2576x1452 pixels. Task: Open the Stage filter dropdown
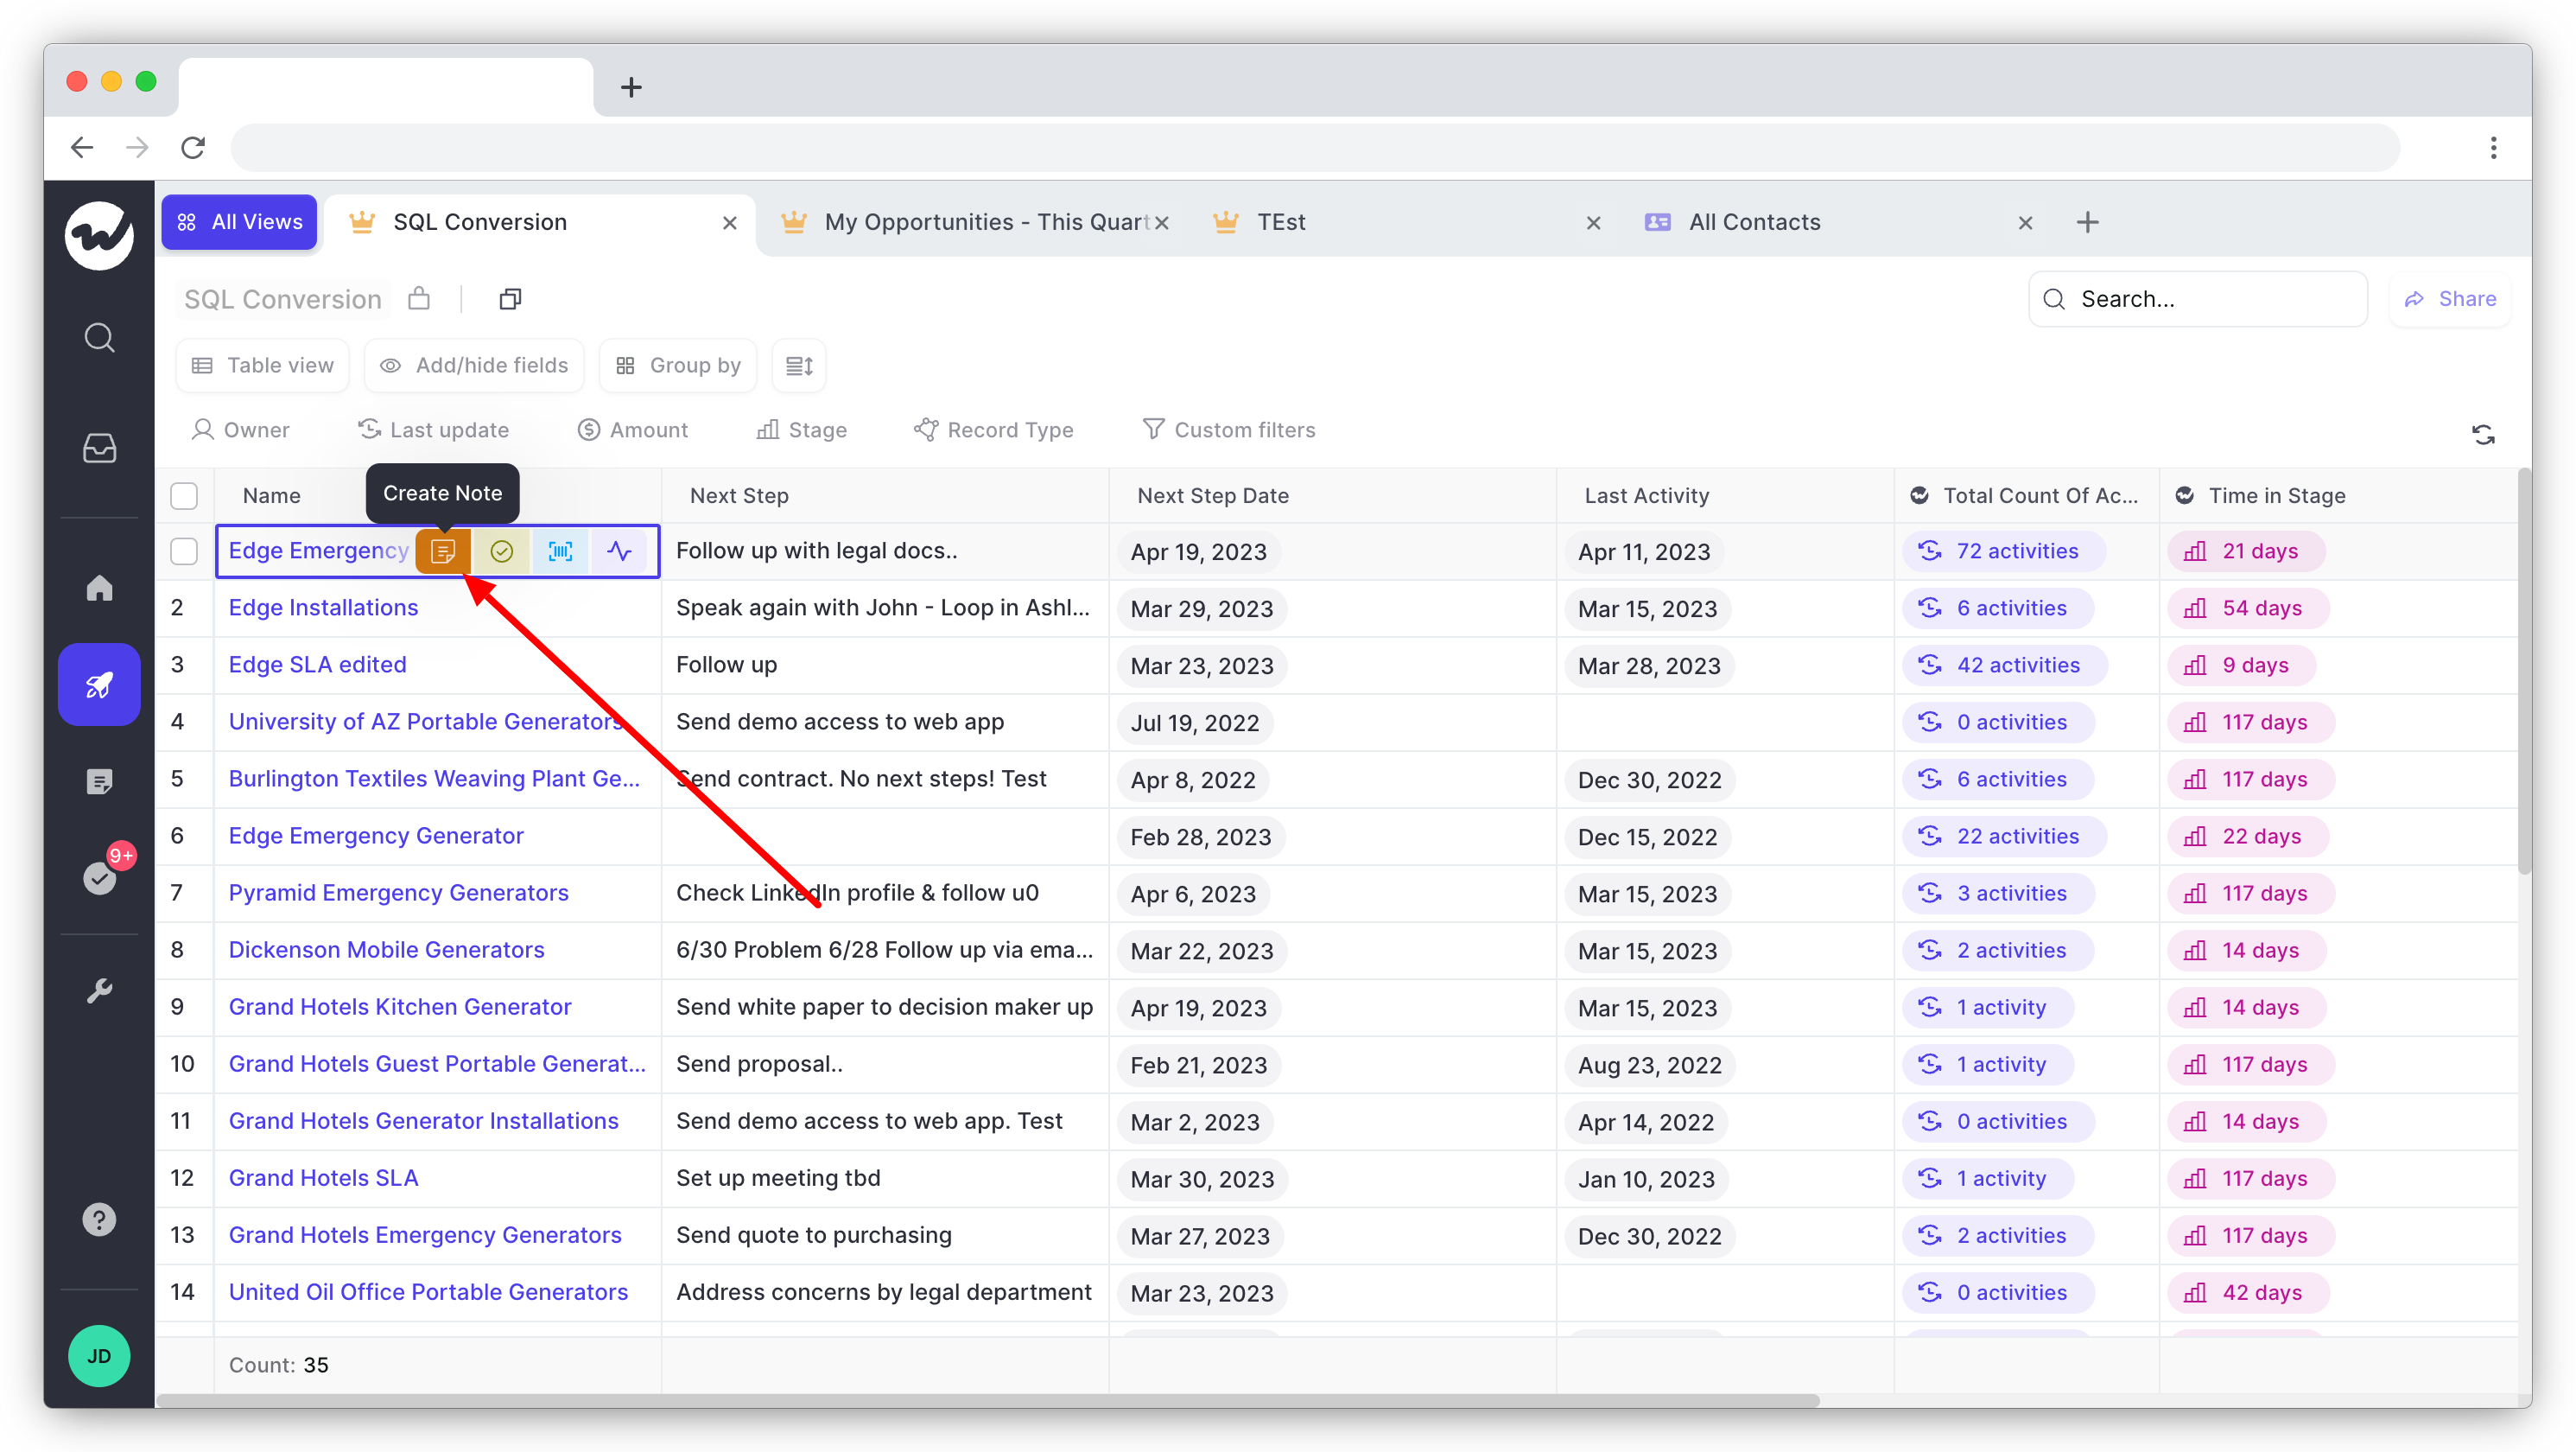coord(802,430)
